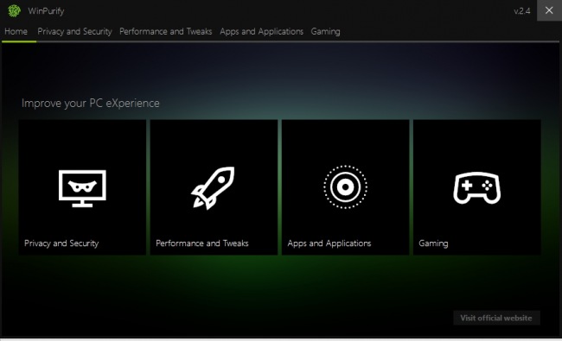This screenshot has width=562, height=341.
Task: Click the Performance and Tweaks tile label
Action: coord(202,243)
